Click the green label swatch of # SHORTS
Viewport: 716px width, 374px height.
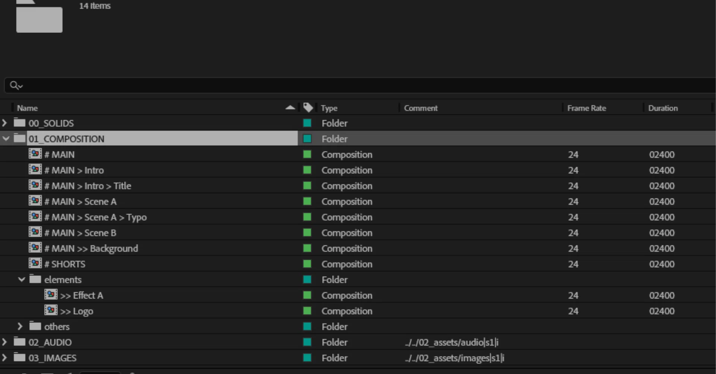click(307, 263)
